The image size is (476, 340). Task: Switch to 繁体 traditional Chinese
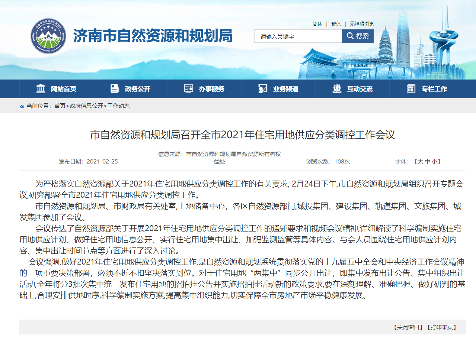tap(336, 24)
